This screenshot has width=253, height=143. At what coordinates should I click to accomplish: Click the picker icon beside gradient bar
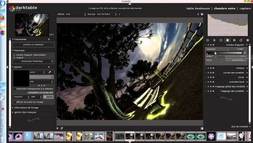[245, 53]
